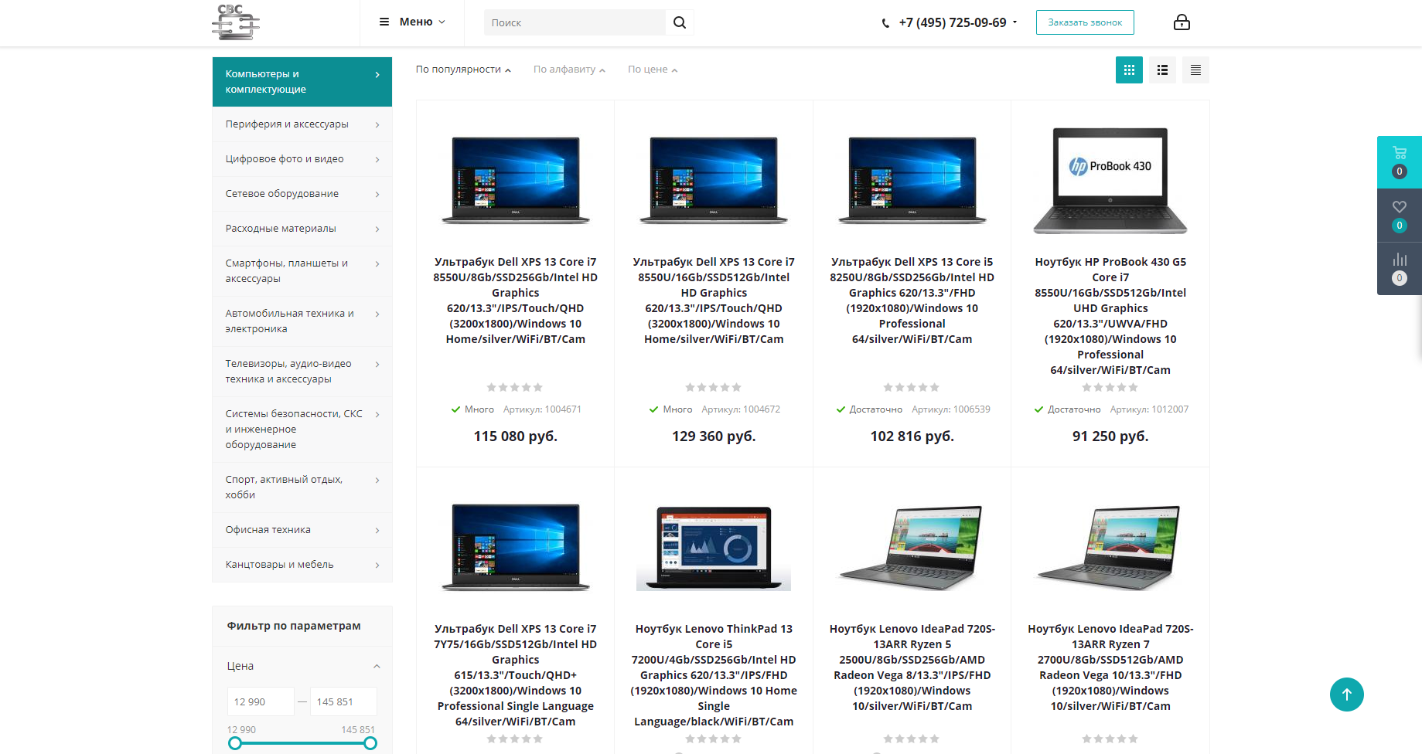Viewport: 1422px width, 754px height.
Task: Expand Канцтовары и мебель chevron
Action: point(377,565)
